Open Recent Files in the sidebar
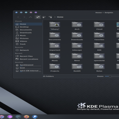The height and width of the screenshot is (119, 119). (28, 56)
